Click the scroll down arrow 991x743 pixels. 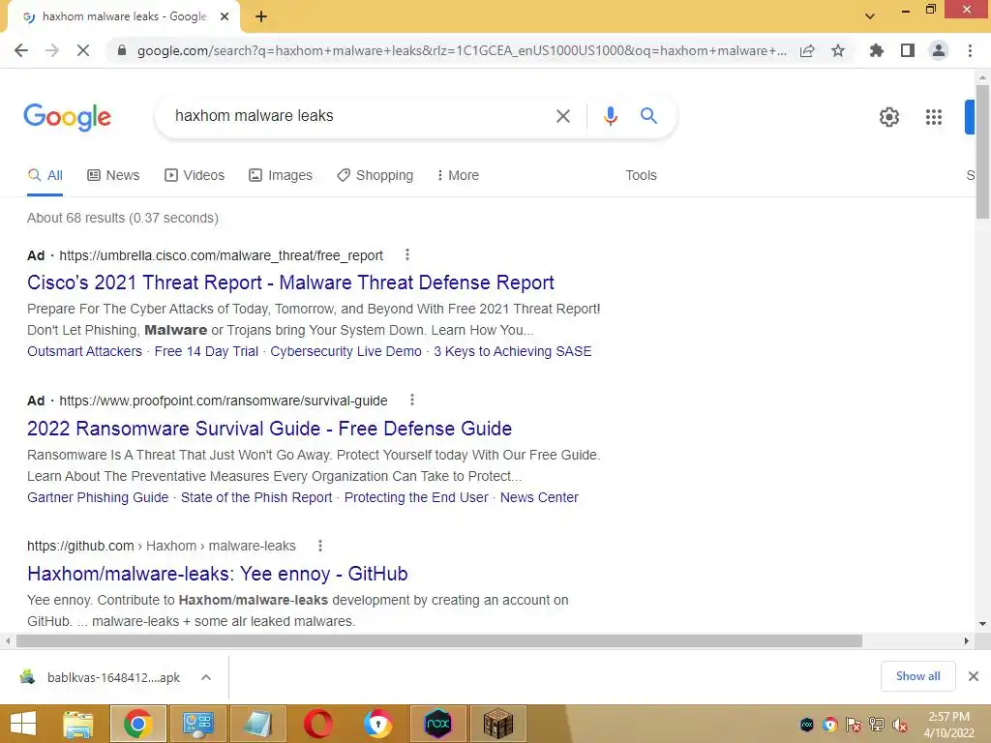[x=982, y=624]
